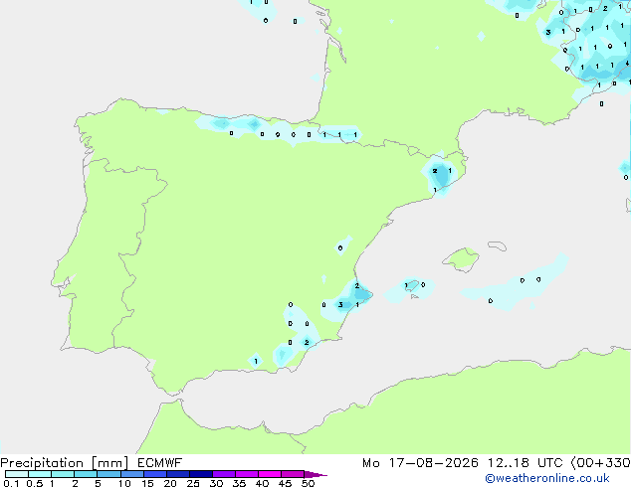This screenshot has height=487, width=631.
Task: Click the '0.5' legend value label
Action: click(x=35, y=483)
